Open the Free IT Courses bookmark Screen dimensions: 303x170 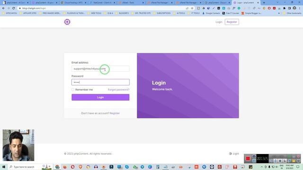[231, 13]
